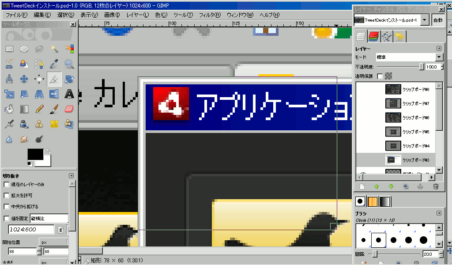Open the フィルタ(R) menu
Screen dimensions: 452x265
coord(210,15)
